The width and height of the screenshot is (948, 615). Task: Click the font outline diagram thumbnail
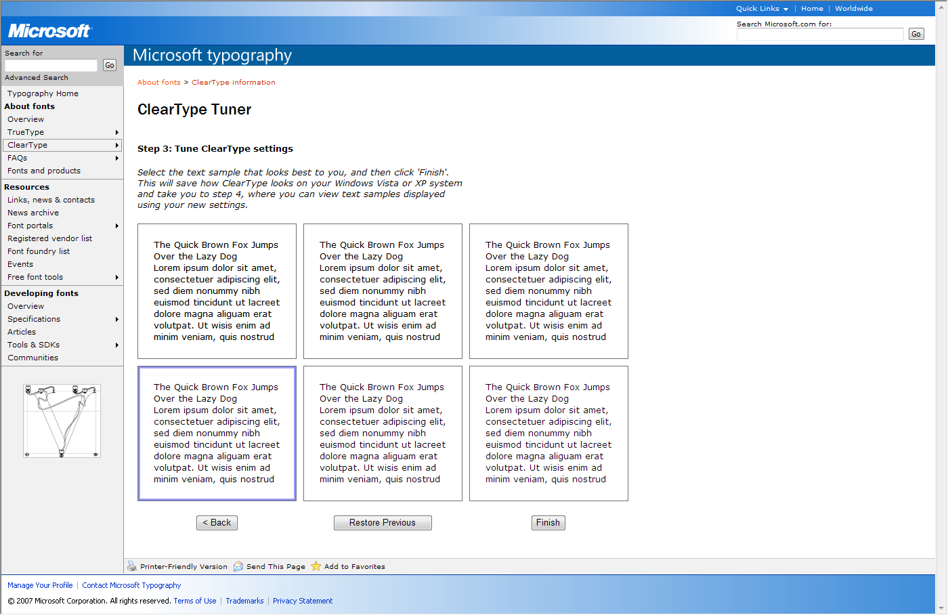click(62, 421)
